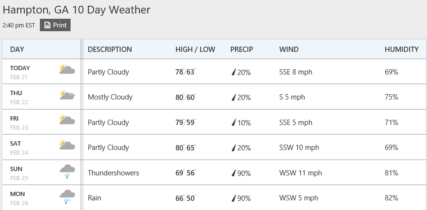Screen dimensions: 427x210
Task: Click the mostly cloudy icon for Thursday
Action: tap(67, 95)
